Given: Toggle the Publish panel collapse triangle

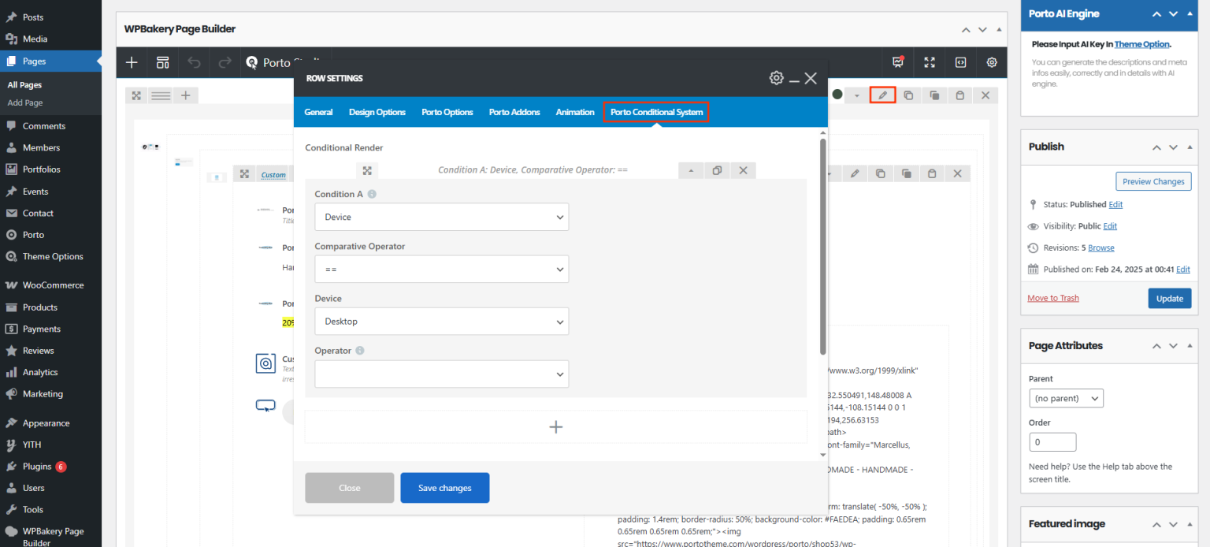Looking at the screenshot, I should [1190, 147].
